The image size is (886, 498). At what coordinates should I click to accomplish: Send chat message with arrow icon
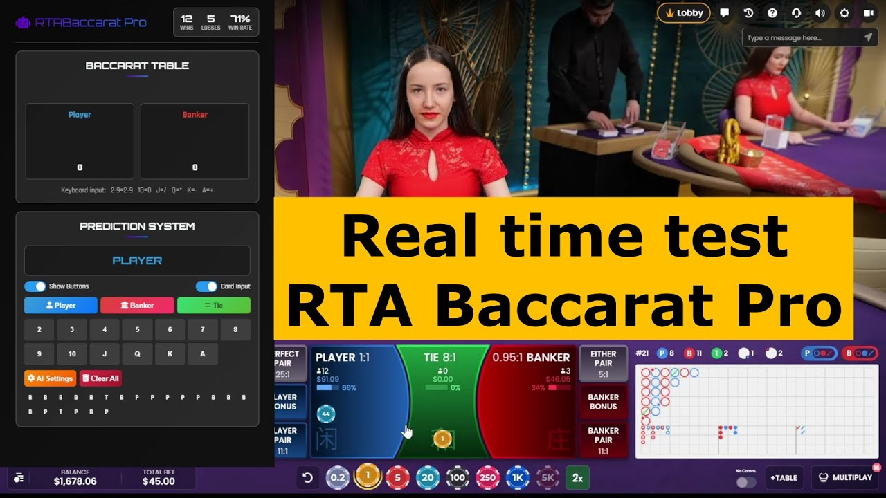pos(868,37)
